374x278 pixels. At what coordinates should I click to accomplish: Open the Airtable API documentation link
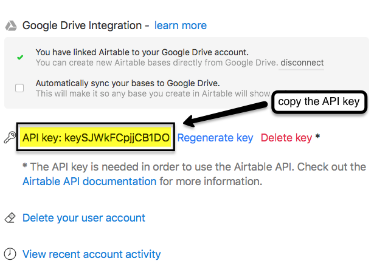(89, 181)
